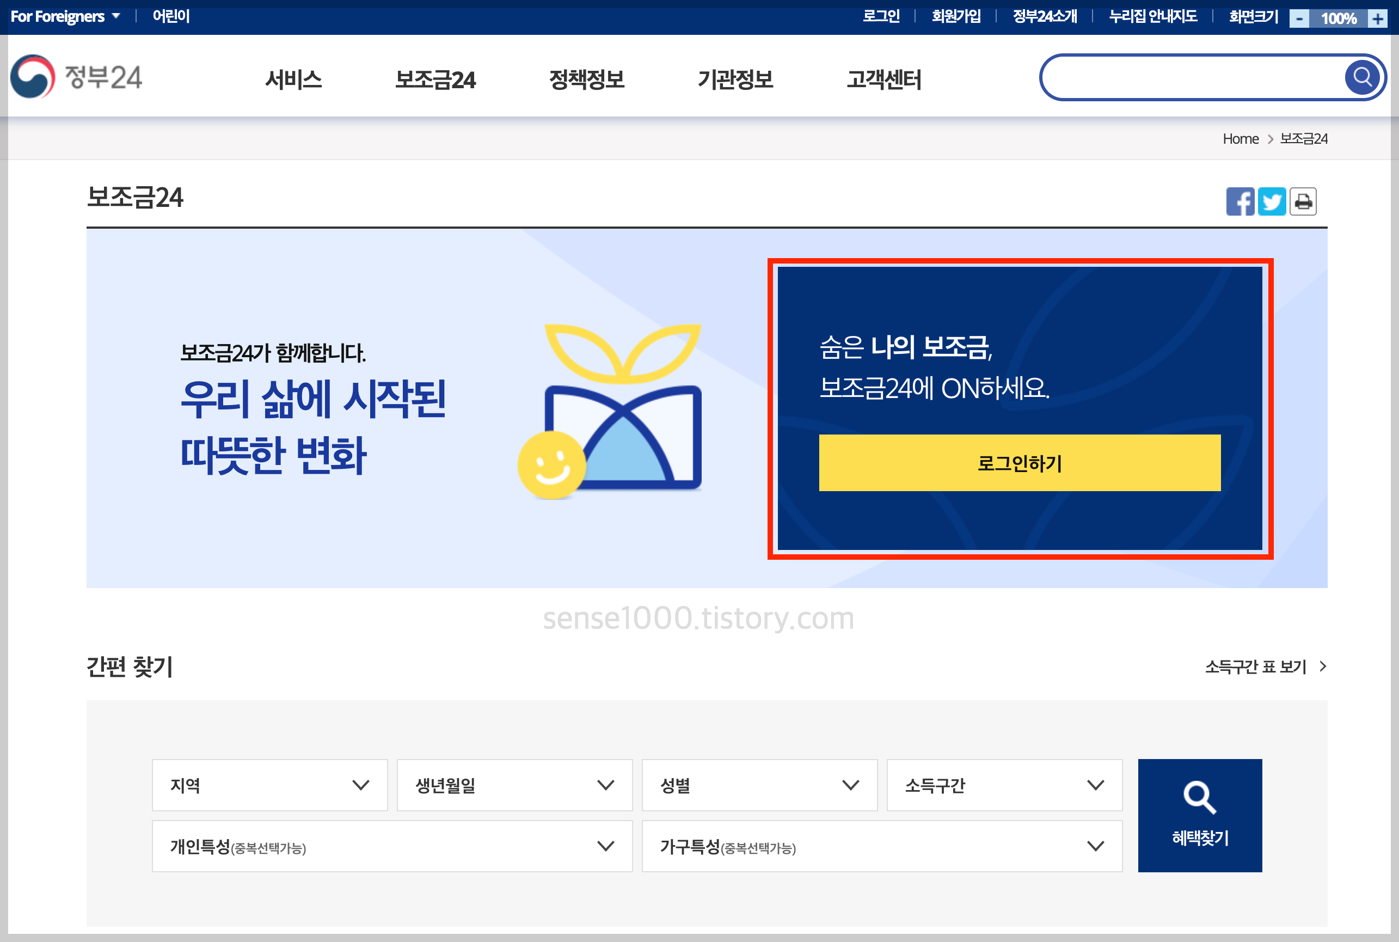Increase screen size with plus button
Screen dimensions: 1399x942
point(1377,19)
